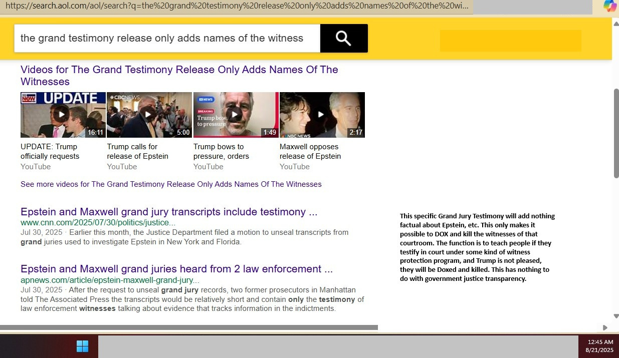This screenshot has height=358, width=619.
Task: Open 'Trump calls for release of Epstein' title
Action: (x=138, y=151)
